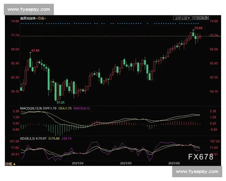
Task: Click the 72.99 high price marker
Action: (198, 28)
